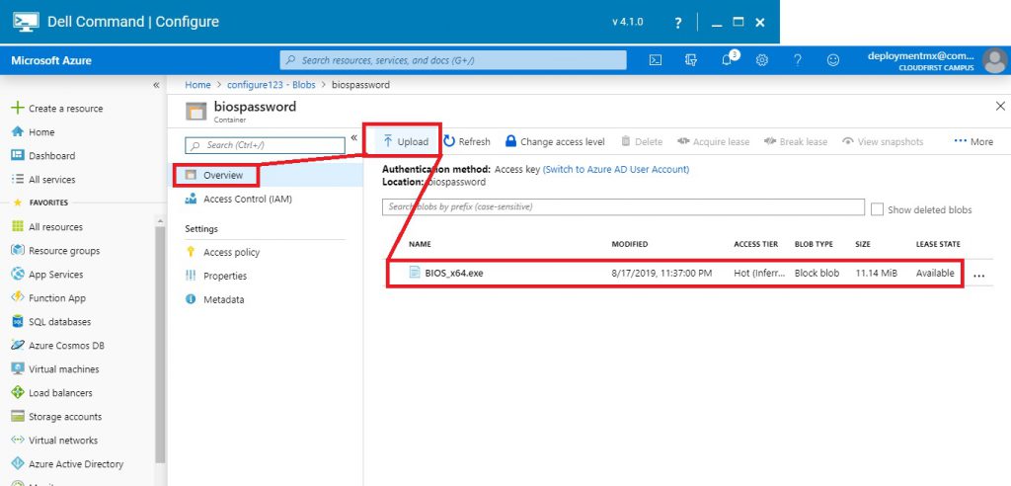Open Change access level

(555, 141)
